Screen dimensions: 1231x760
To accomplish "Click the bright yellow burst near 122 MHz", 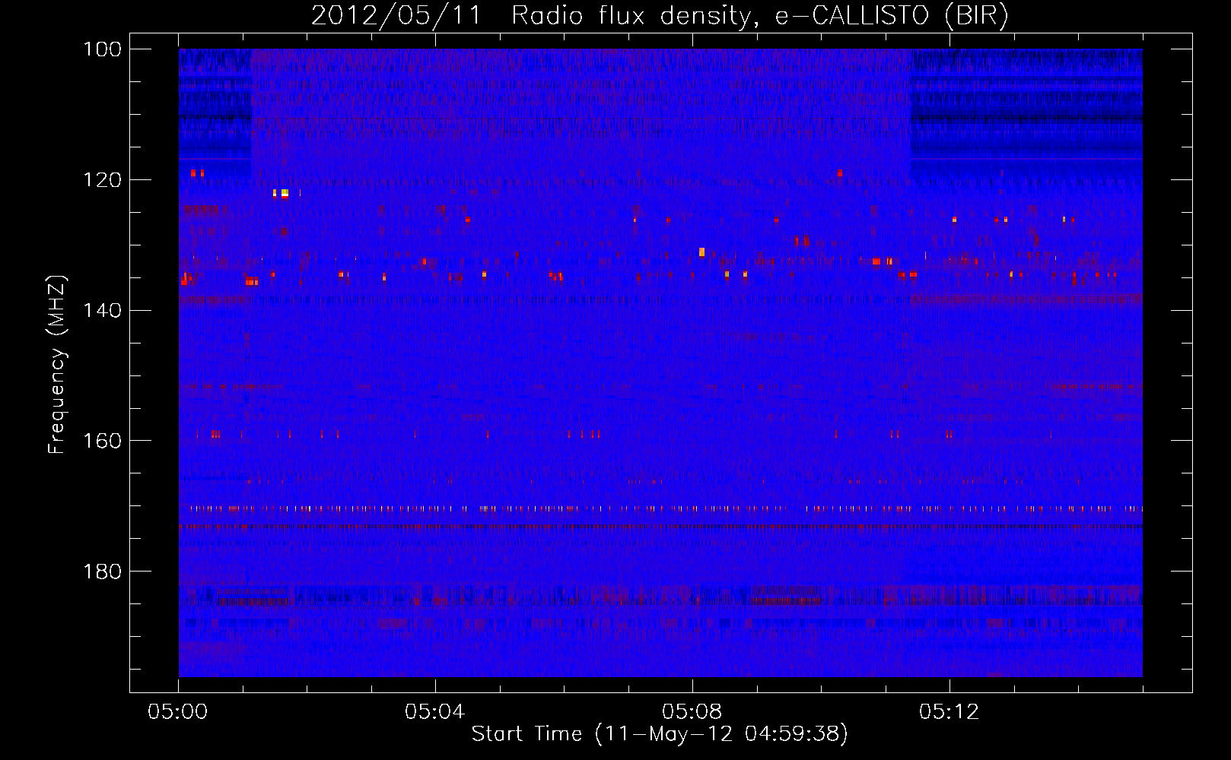I will click(285, 194).
